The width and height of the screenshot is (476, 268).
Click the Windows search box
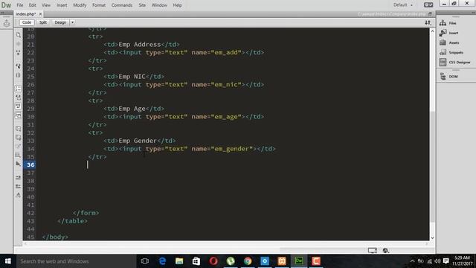[x=76, y=261]
